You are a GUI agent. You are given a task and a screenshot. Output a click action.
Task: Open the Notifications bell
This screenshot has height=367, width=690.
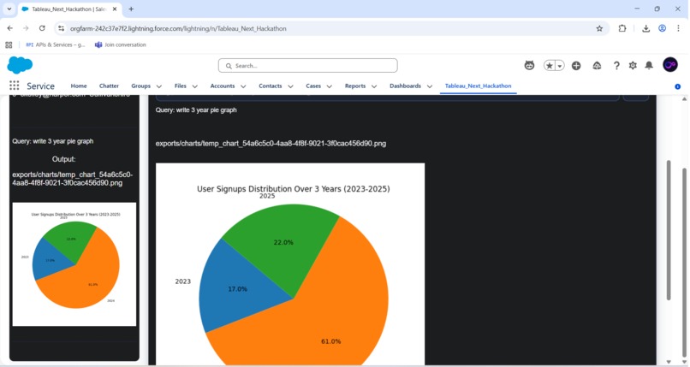649,66
